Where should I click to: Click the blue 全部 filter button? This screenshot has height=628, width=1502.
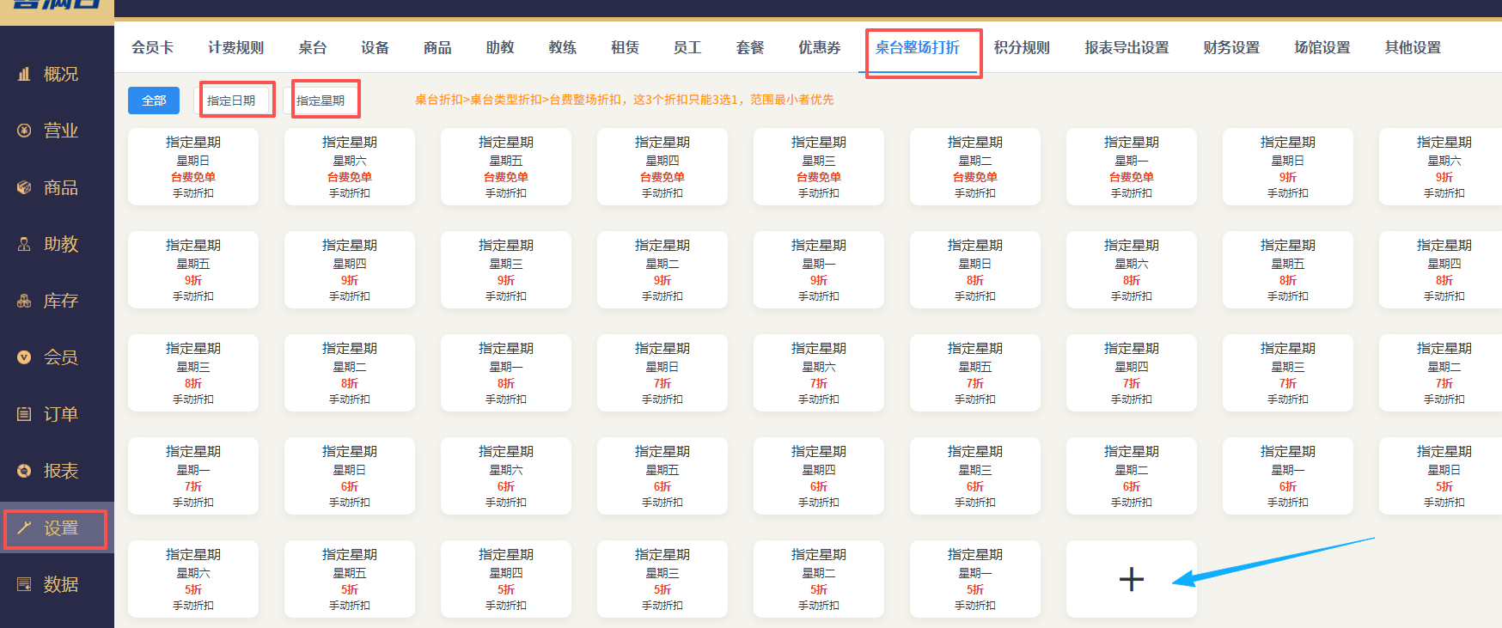tap(154, 101)
